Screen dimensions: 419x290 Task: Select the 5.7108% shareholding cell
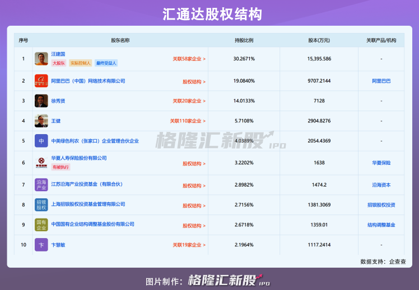pos(244,121)
